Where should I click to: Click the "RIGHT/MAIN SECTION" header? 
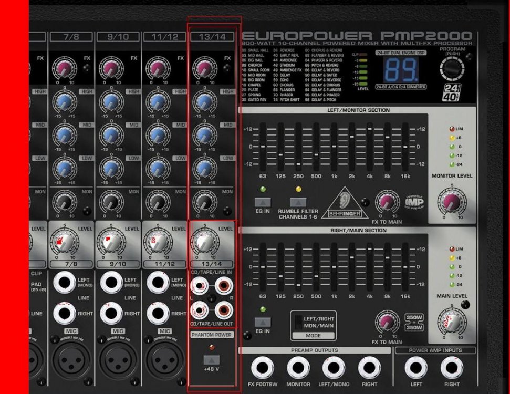tap(358, 230)
